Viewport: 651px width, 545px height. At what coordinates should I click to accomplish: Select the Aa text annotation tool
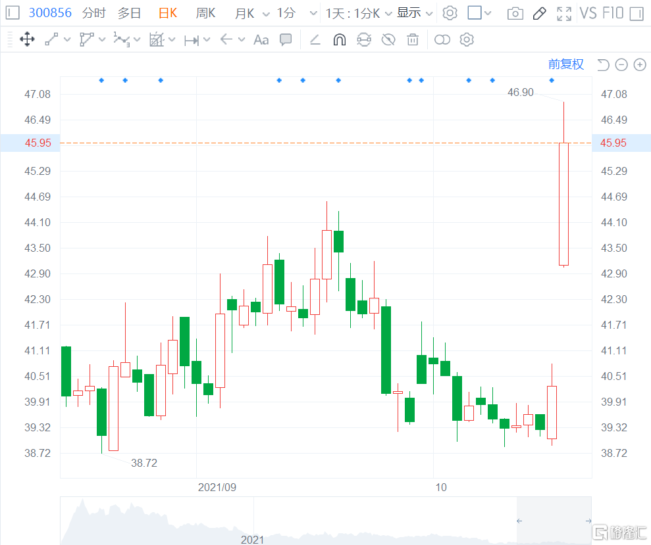point(261,40)
